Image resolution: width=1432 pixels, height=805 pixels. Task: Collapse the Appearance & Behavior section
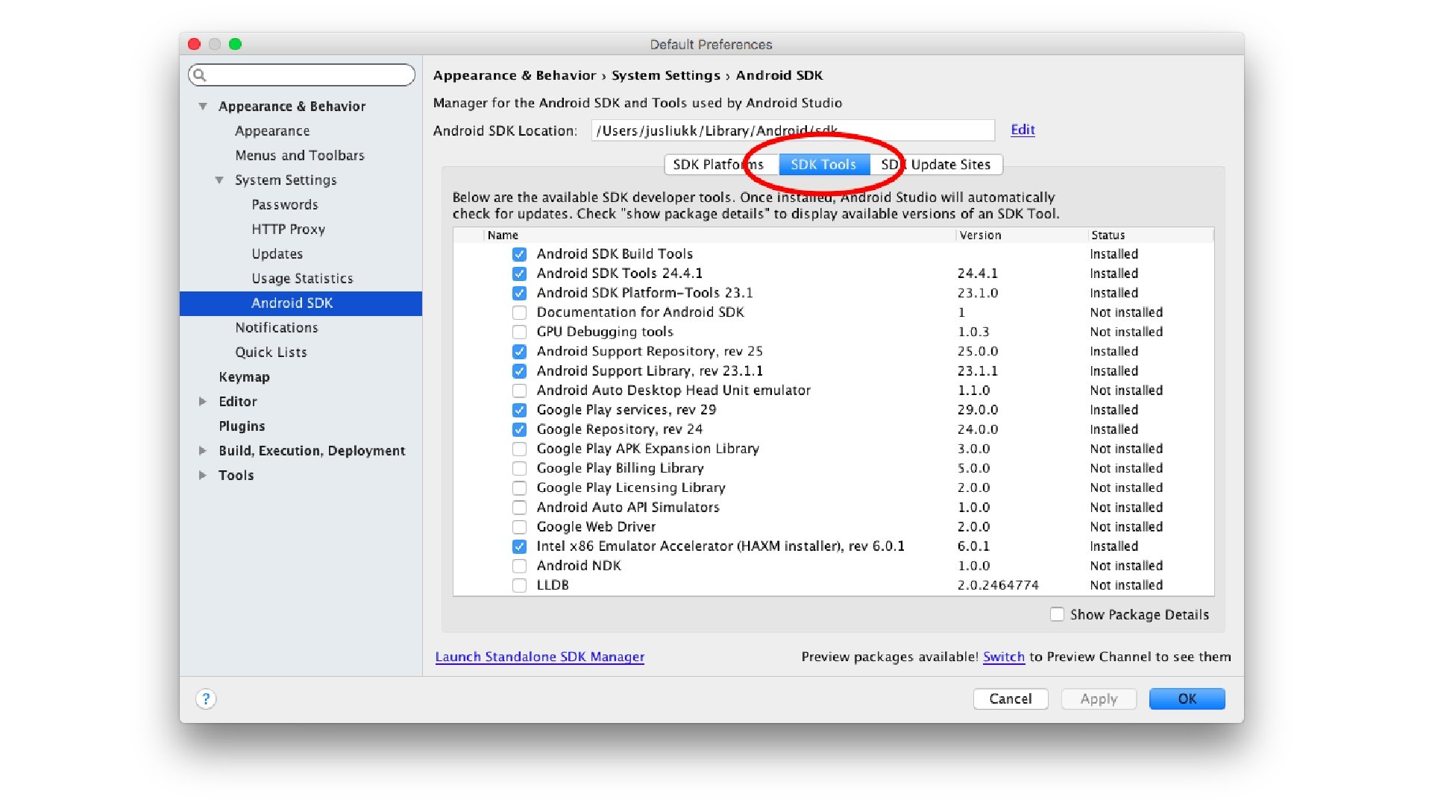[x=203, y=107]
